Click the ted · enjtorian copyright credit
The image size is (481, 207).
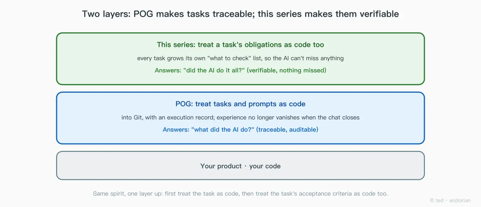450,200
